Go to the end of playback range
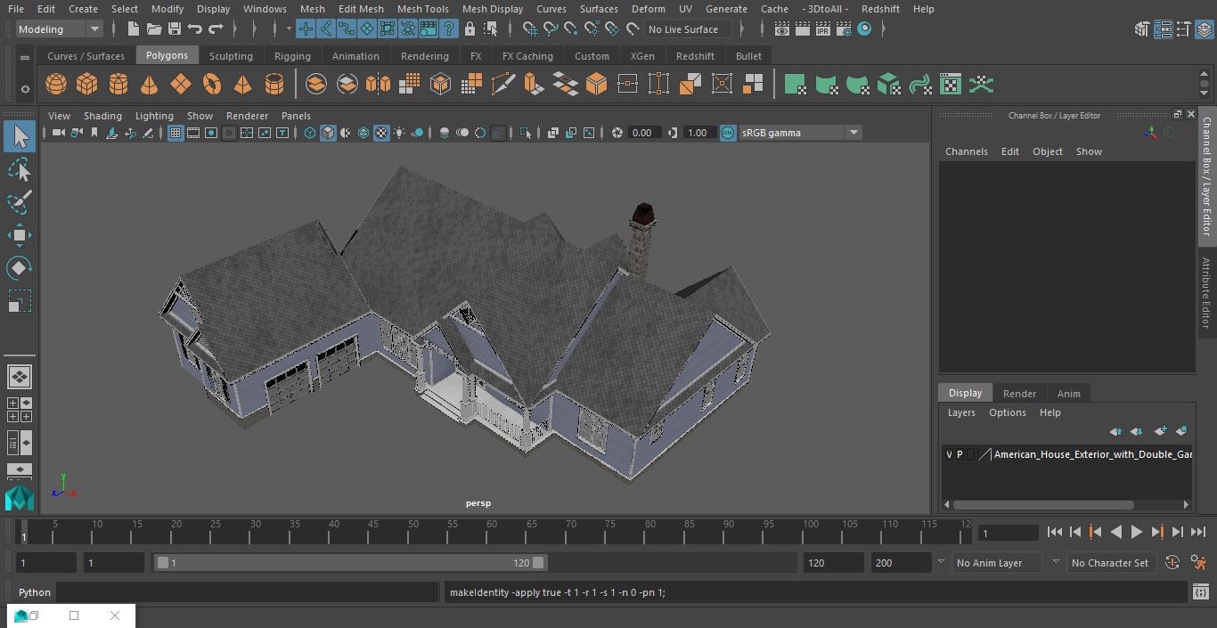Screen dimensions: 1217x628 point(1198,532)
